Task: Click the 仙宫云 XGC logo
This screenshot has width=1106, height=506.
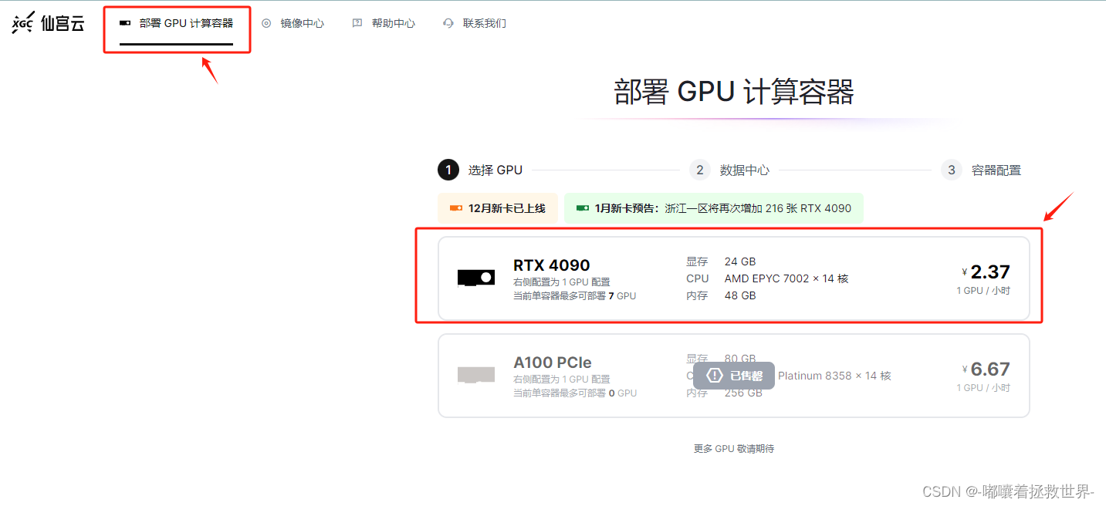Action: pos(48,23)
